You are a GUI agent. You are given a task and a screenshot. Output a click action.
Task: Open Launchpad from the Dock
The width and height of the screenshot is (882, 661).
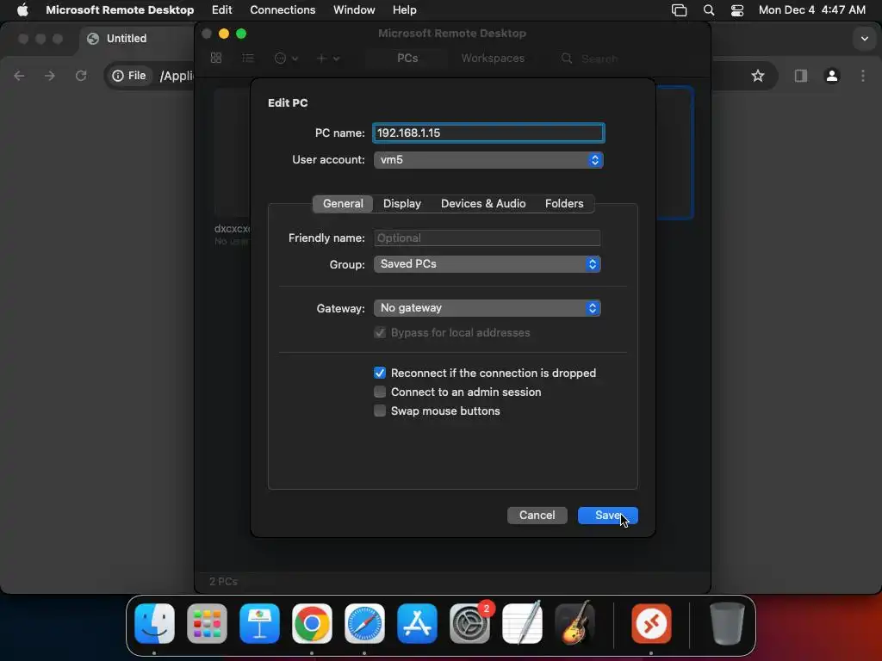pyautogui.click(x=207, y=623)
